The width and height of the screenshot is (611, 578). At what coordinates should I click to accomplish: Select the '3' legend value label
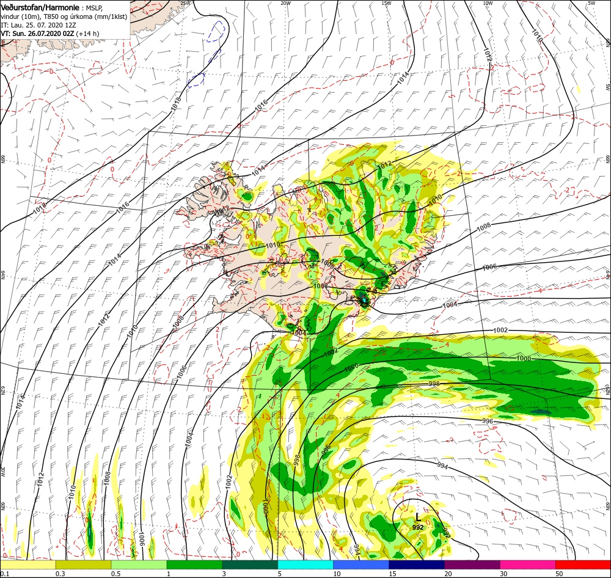point(224,574)
